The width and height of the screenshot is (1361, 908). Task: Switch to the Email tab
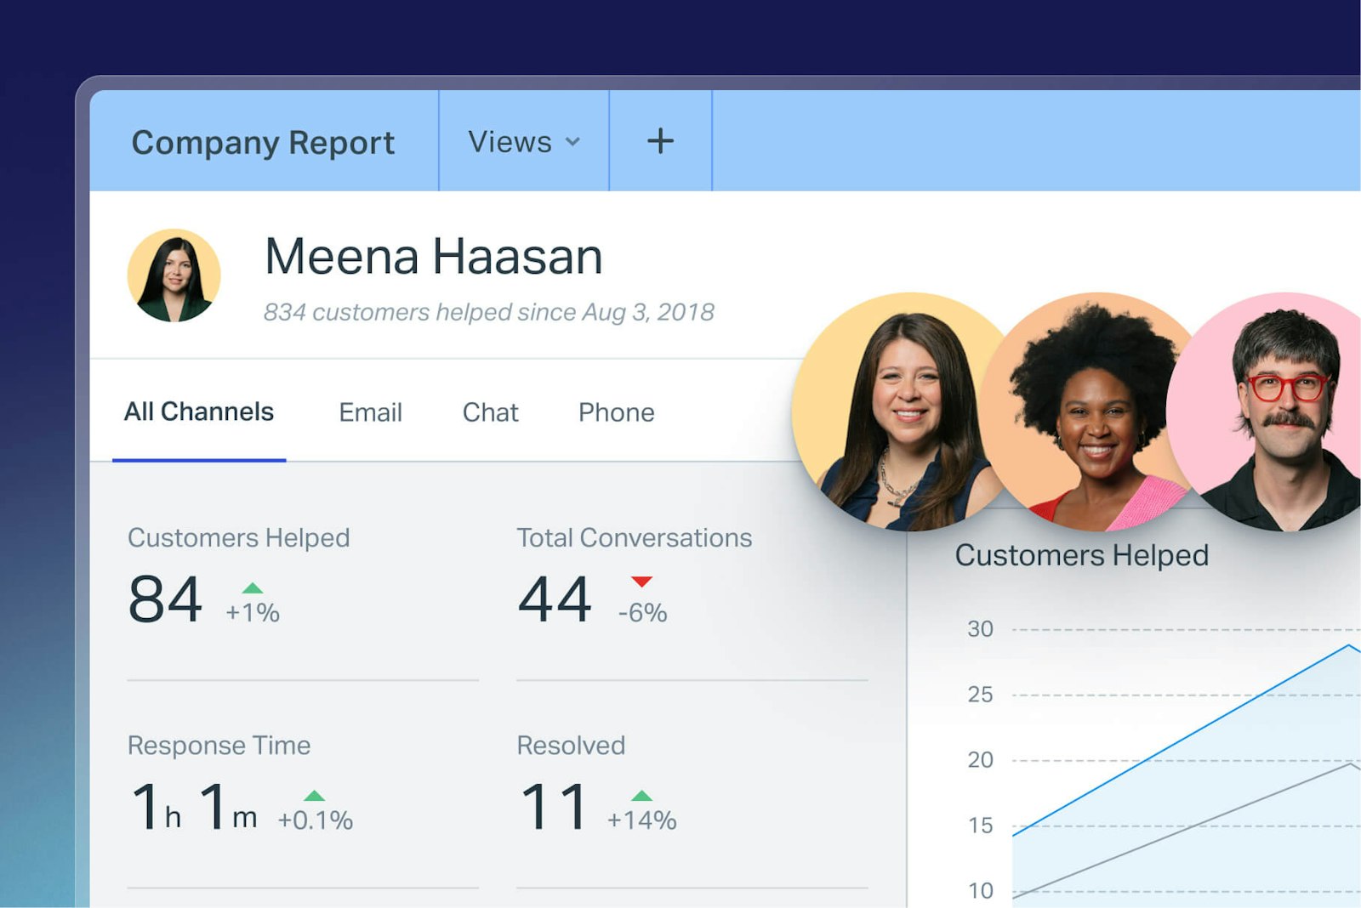pos(370,412)
